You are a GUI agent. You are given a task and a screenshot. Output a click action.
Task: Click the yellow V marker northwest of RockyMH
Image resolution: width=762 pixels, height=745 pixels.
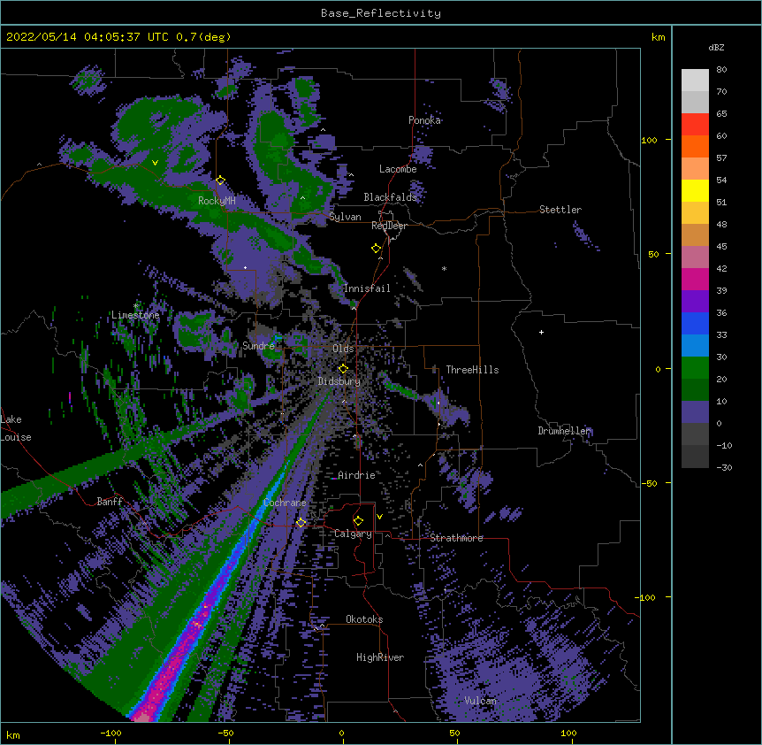pyautogui.click(x=155, y=163)
